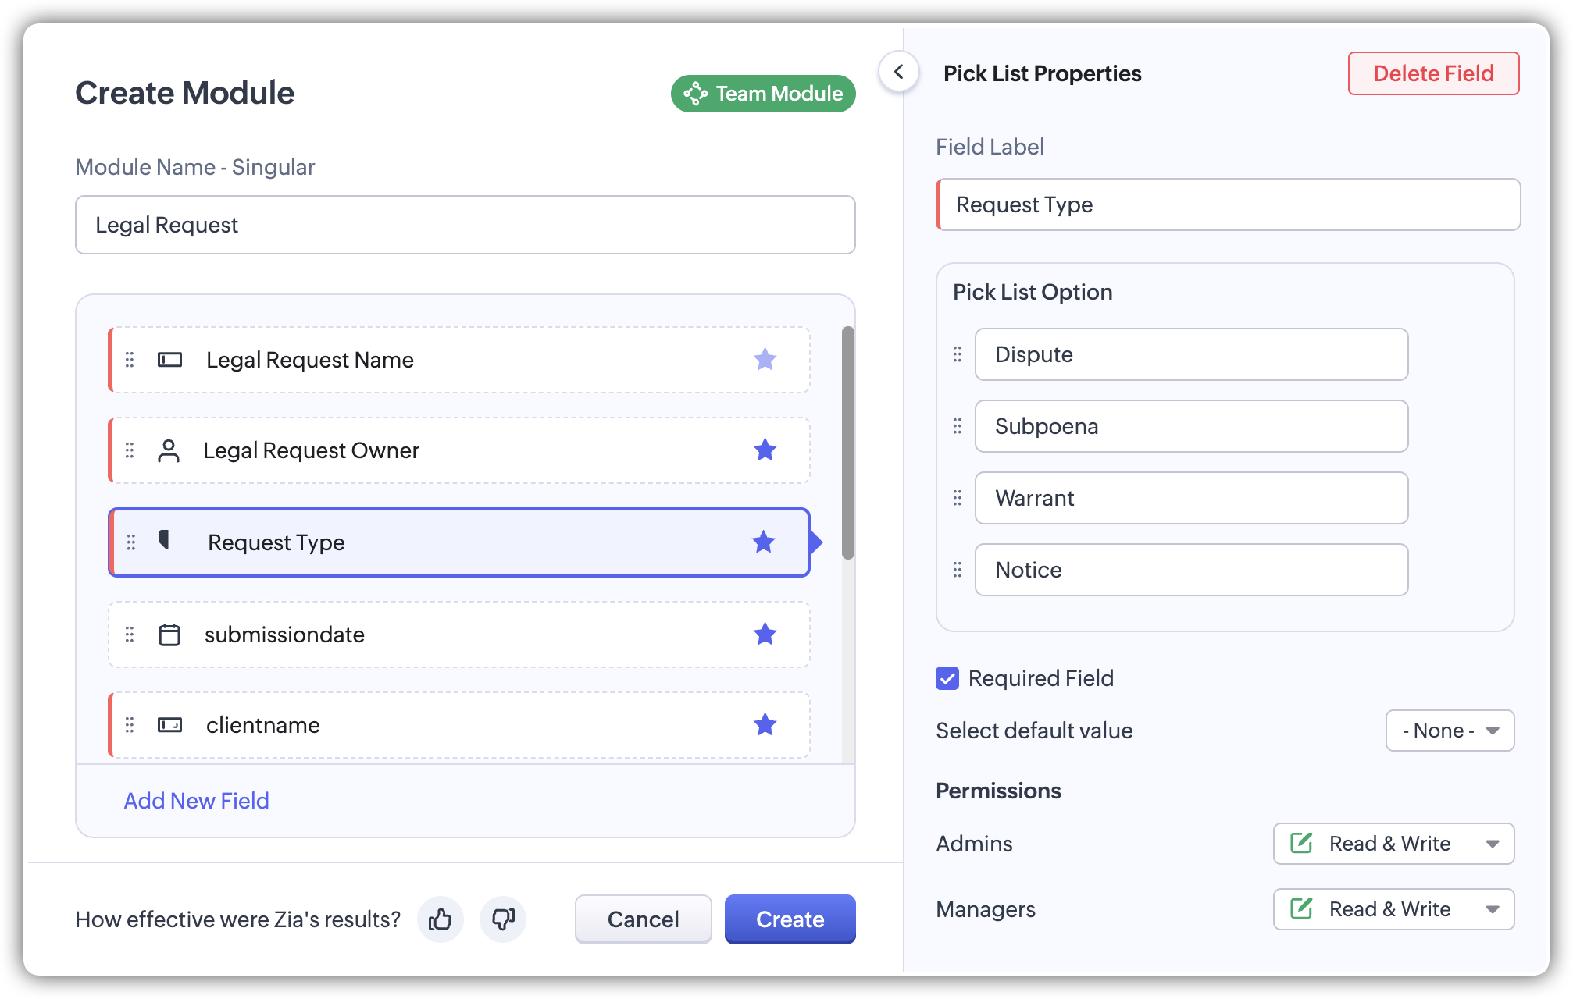Click the Add New Field link
Image resolution: width=1573 pixels, height=999 pixels.
tap(197, 801)
